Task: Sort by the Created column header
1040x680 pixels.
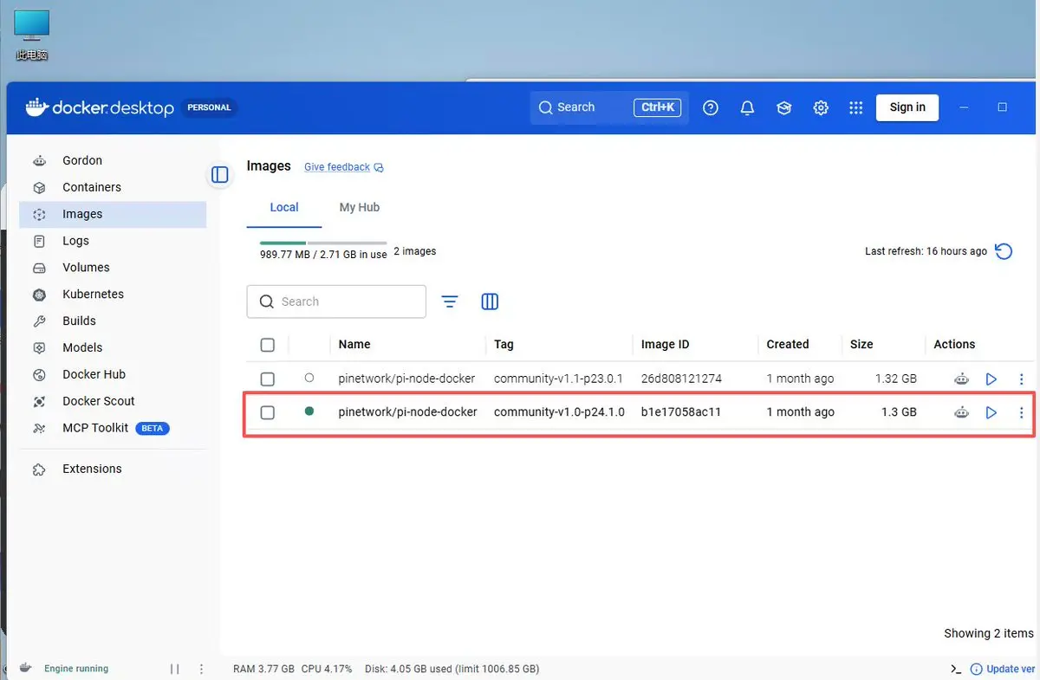Action: click(x=787, y=344)
